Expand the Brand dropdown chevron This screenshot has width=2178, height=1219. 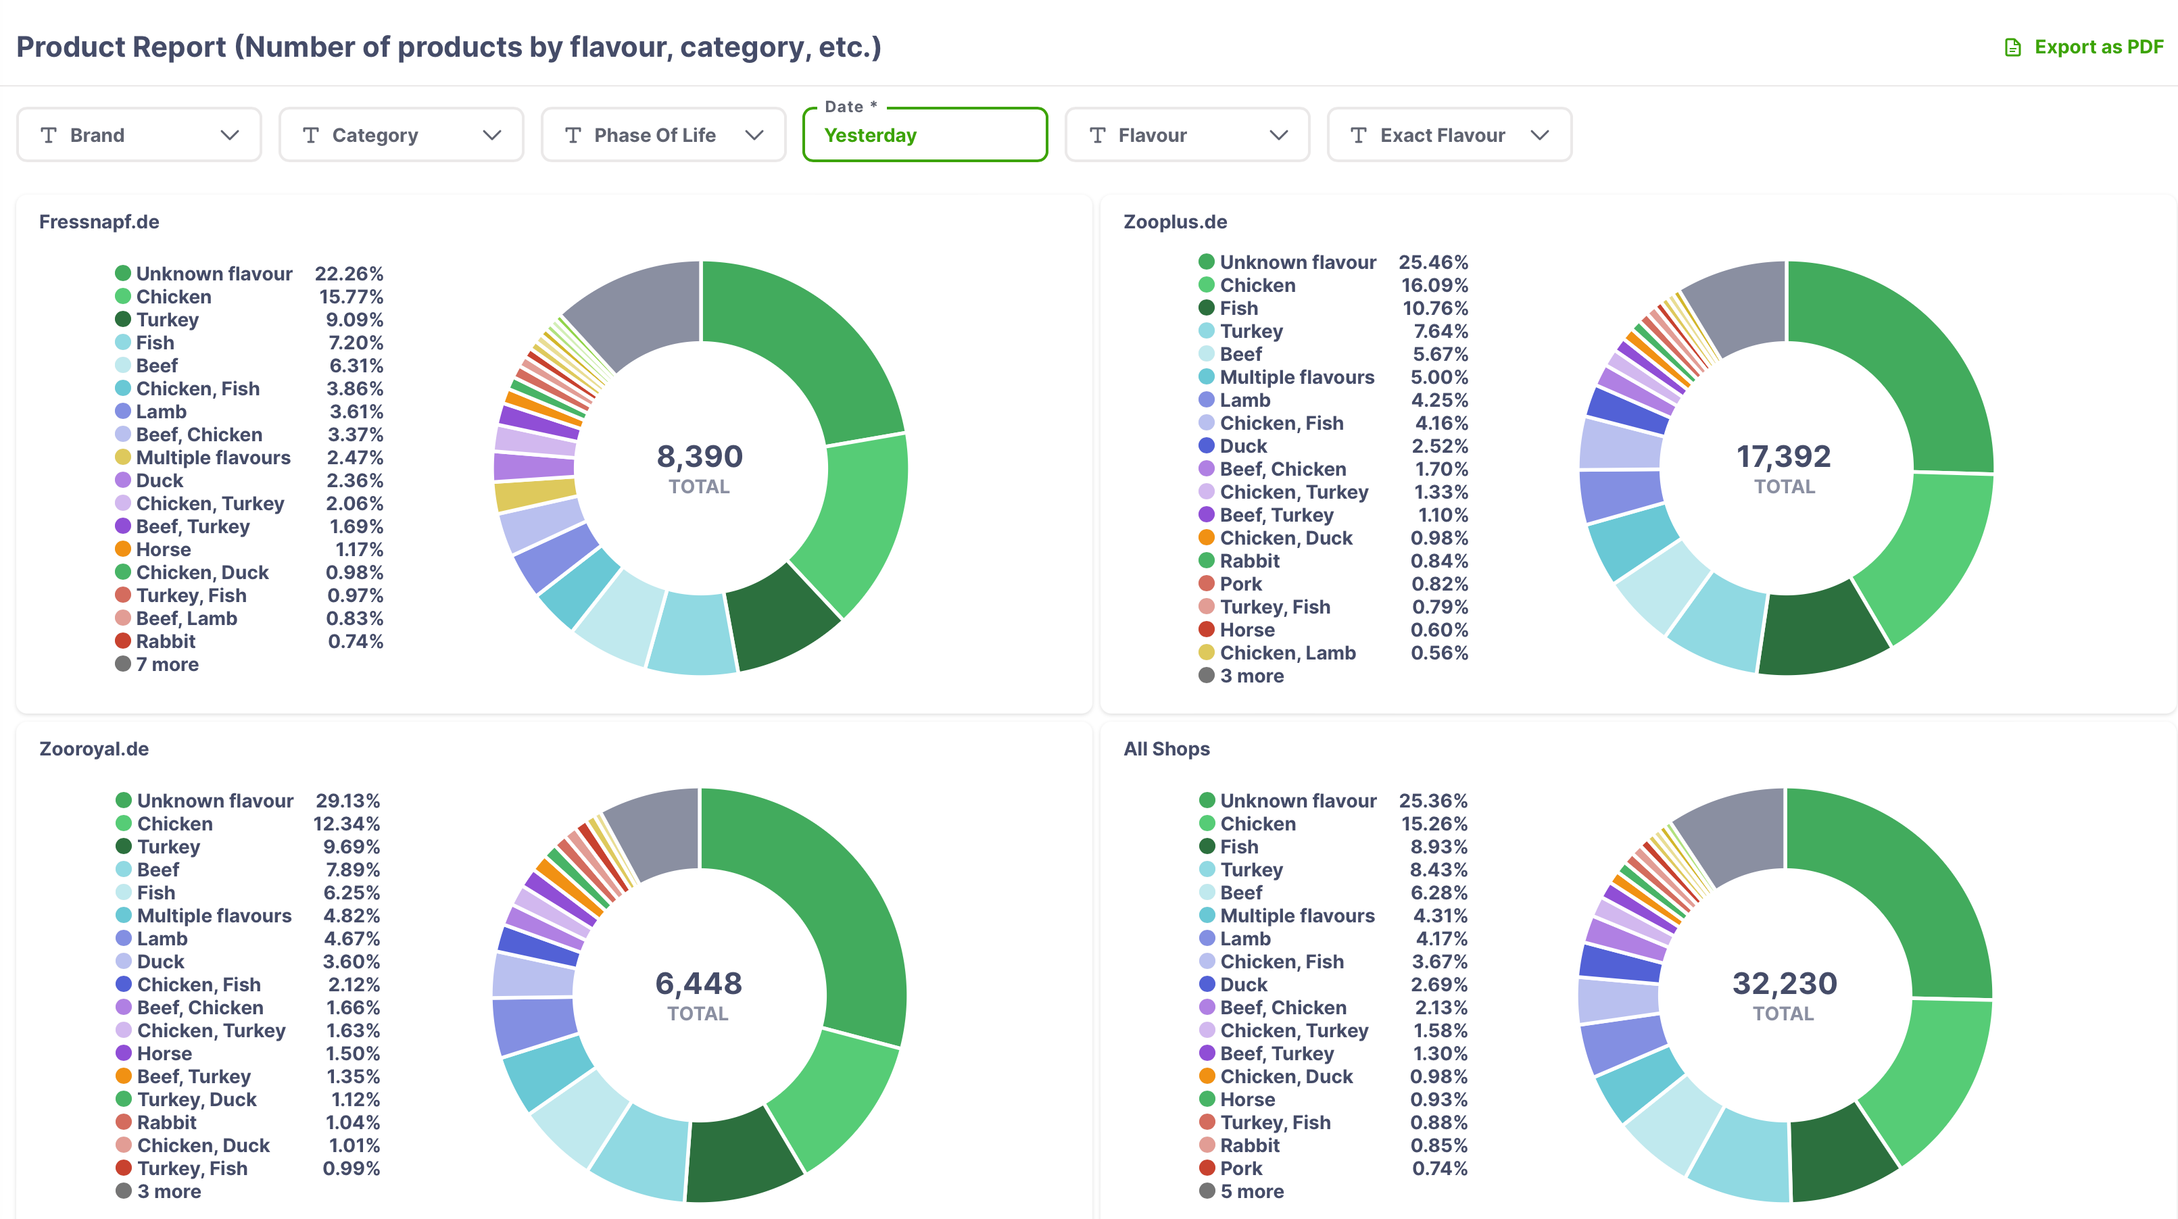click(x=230, y=135)
